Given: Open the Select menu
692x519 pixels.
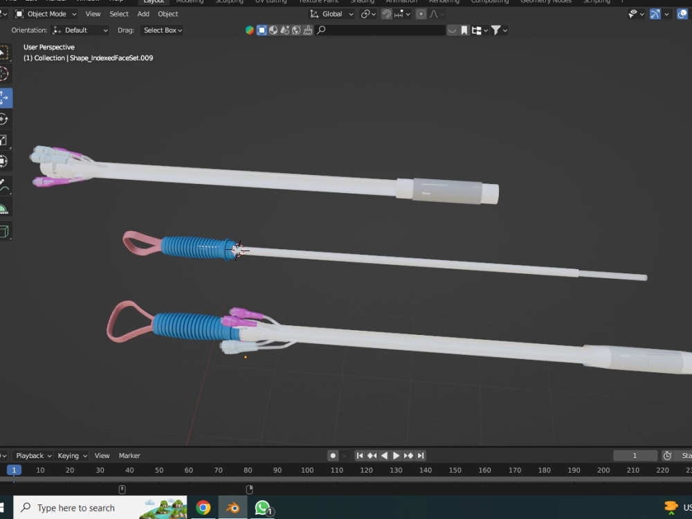Looking at the screenshot, I should [119, 14].
